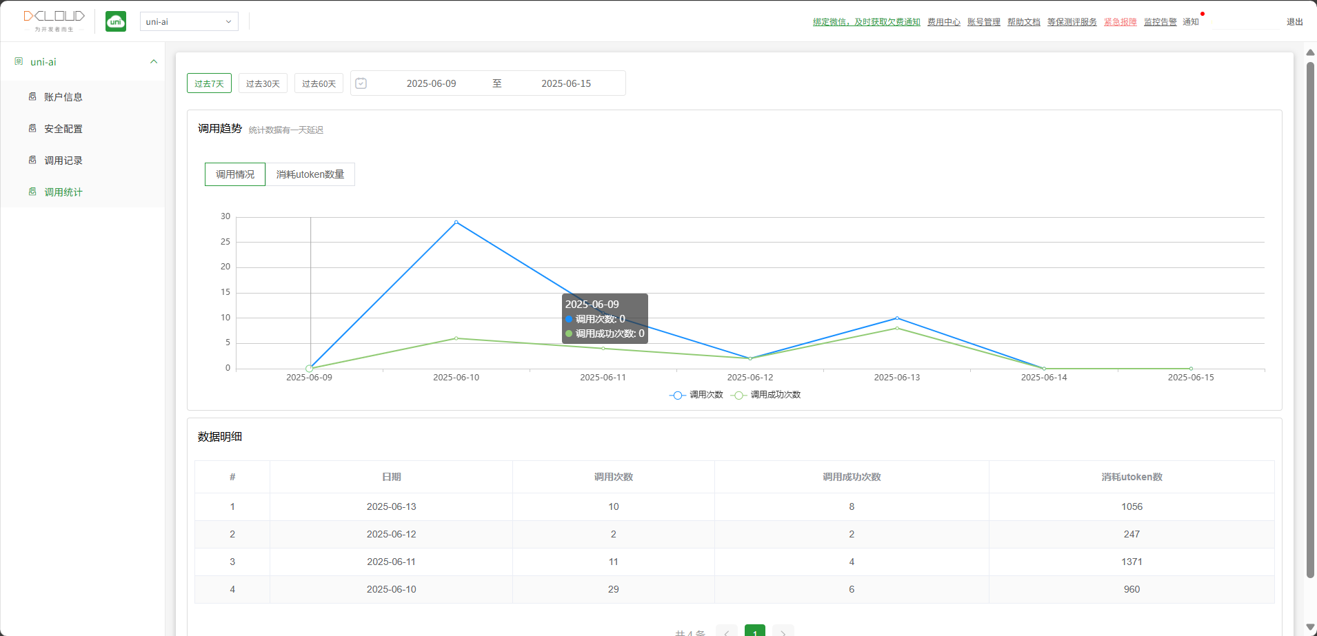Click table cell 2025-06-11
Viewport: 1317px width, 636px height.
tap(391, 562)
